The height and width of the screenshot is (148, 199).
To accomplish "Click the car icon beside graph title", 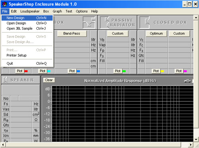I will 187,81.
